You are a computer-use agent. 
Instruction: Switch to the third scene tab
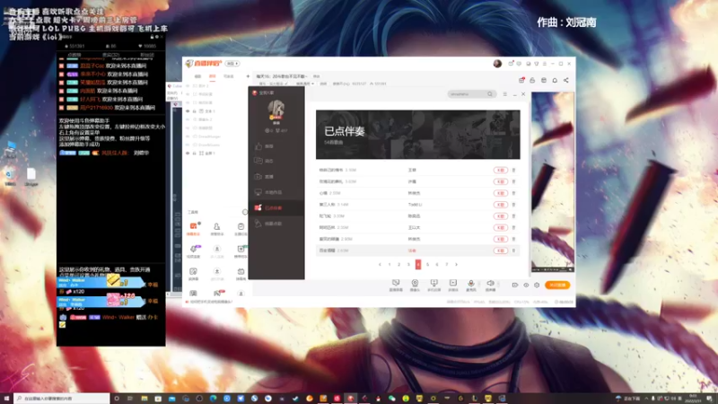tap(229, 76)
